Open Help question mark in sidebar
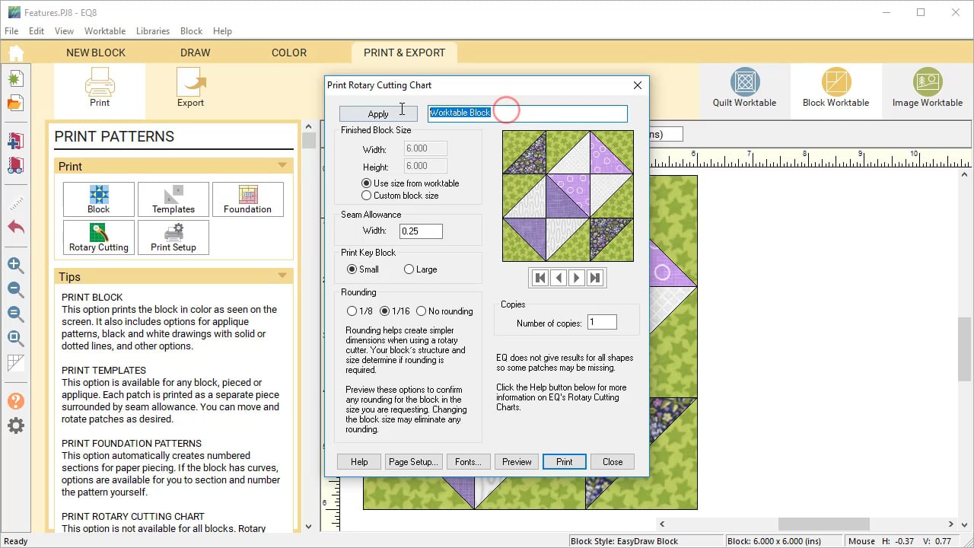The image size is (974, 548). click(16, 401)
